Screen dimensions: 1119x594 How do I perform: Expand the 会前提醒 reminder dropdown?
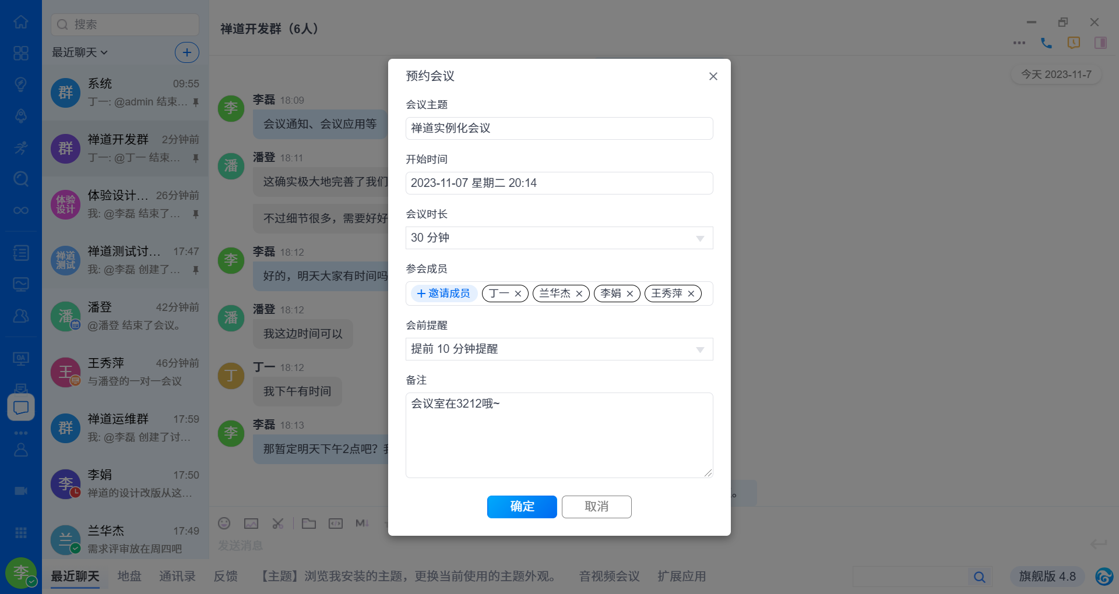click(559, 349)
